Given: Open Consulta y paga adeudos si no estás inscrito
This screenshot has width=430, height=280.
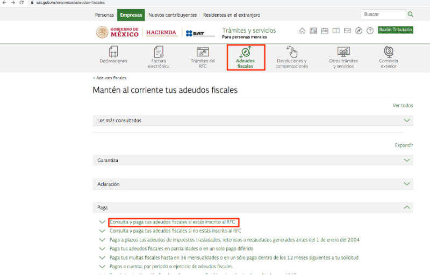Looking at the screenshot, I should (x=175, y=231).
